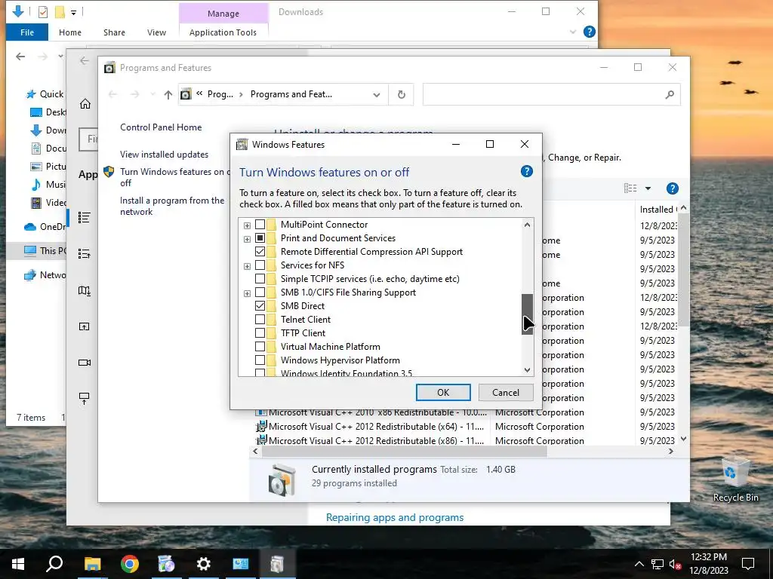Open File Explorer from the taskbar
Screen dimensions: 773x579
point(92,564)
